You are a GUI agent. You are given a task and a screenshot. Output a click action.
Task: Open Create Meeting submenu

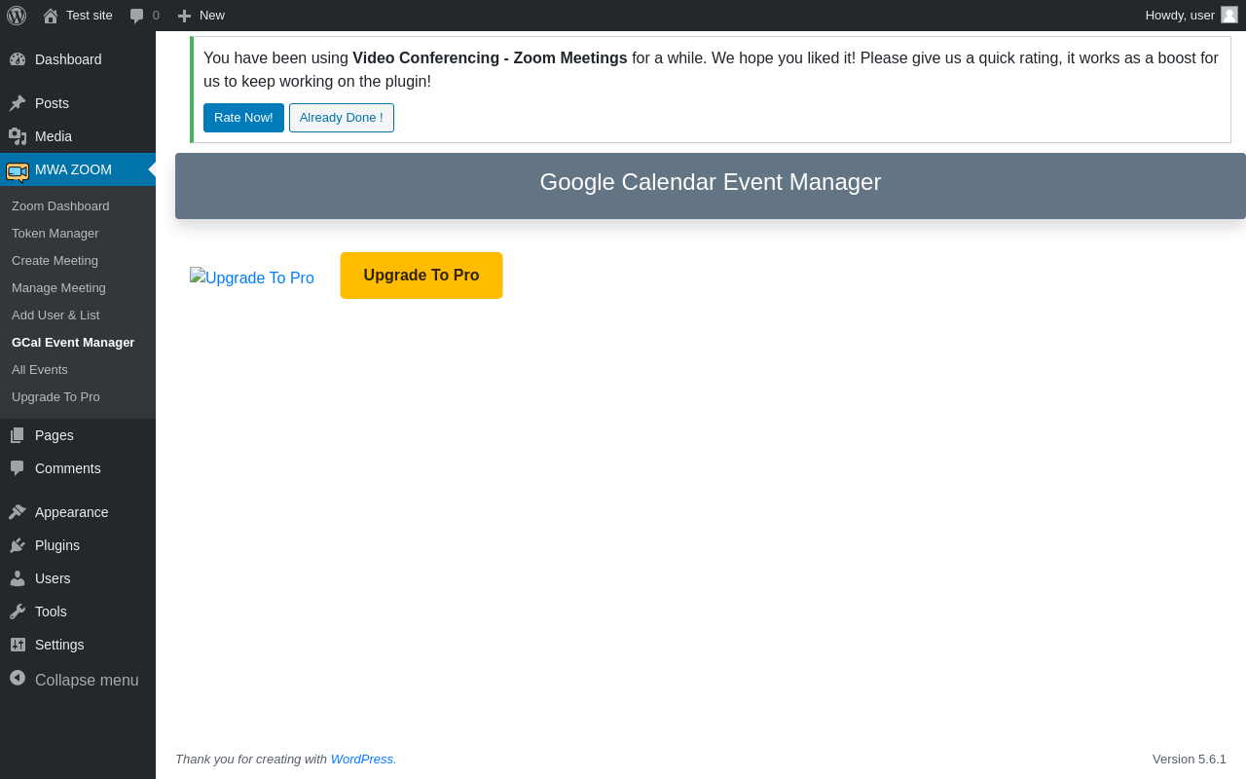tap(55, 261)
